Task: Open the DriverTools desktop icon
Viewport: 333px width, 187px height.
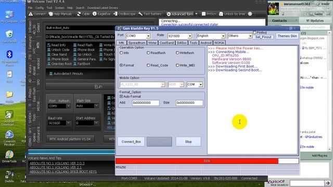Action: pos(9,156)
